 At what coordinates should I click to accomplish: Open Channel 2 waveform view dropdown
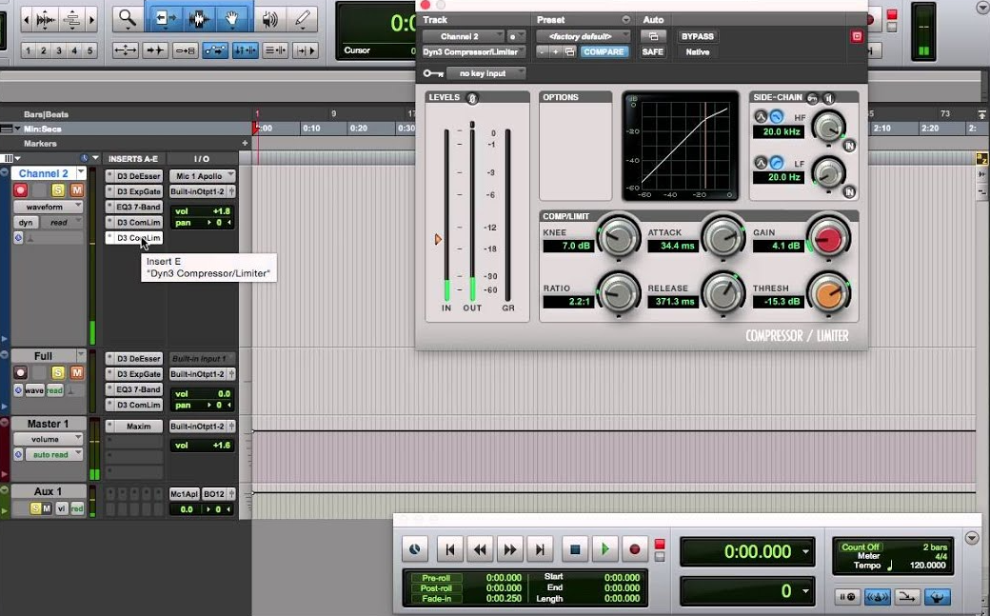point(49,207)
